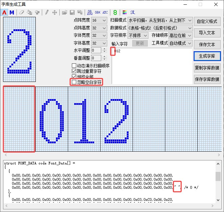Select the digit 0 preview thumbnail

point(52,120)
